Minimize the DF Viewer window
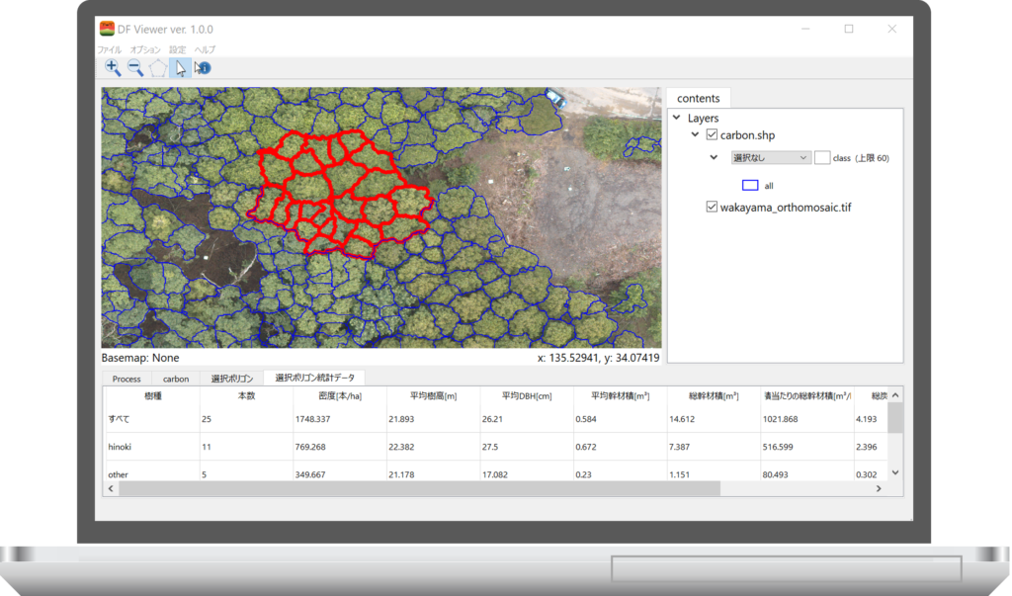Viewport: 1012px width, 596px height. [805, 29]
